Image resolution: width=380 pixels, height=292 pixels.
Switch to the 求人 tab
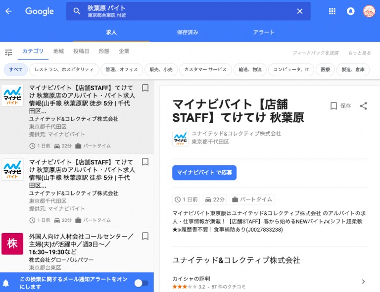[111, 32]
